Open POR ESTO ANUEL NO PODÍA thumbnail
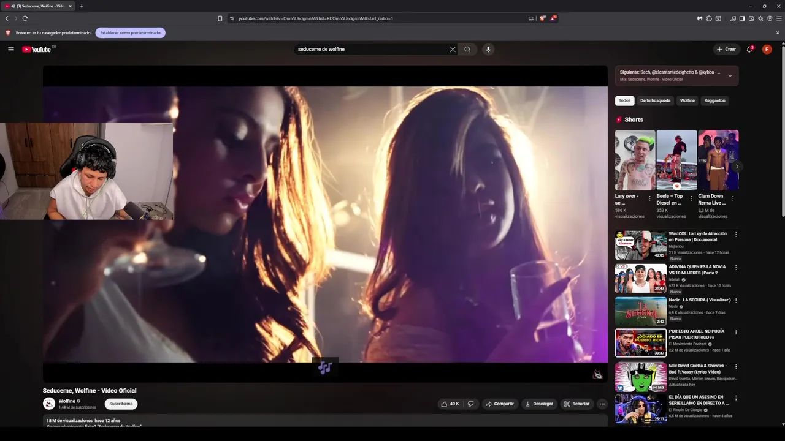Viewport: 785px width, 441px height. coord(641,343)
